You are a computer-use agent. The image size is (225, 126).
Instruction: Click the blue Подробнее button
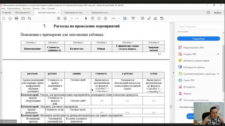[x=198, y=39]
